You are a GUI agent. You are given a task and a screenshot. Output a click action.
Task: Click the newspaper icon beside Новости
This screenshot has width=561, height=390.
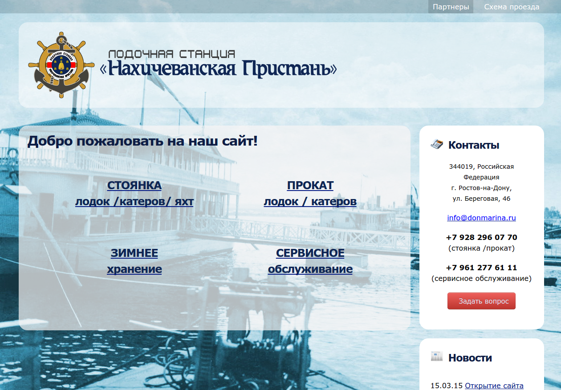point(437,356)
